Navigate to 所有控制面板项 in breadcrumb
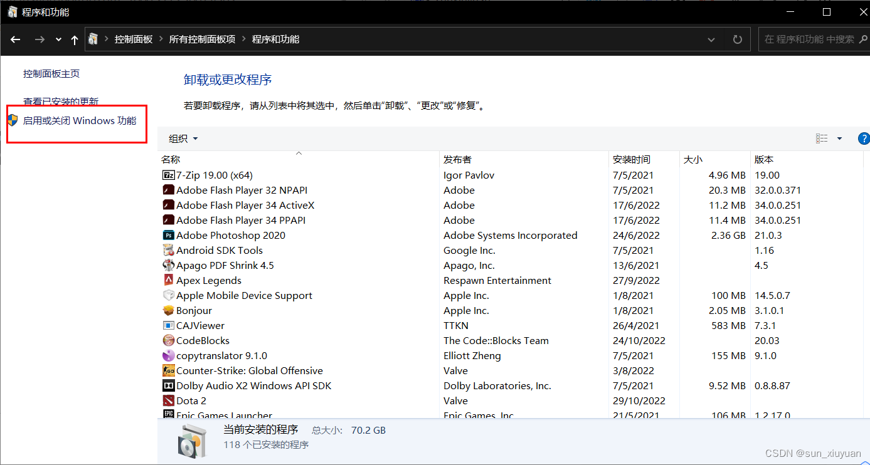Screen dimensions: 870x465 tap(203, 39)
